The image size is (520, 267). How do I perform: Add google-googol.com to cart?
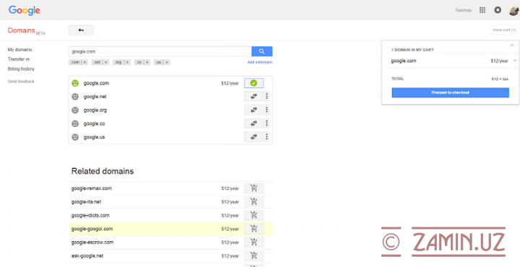pyautogui.click(x=254, y=229)
